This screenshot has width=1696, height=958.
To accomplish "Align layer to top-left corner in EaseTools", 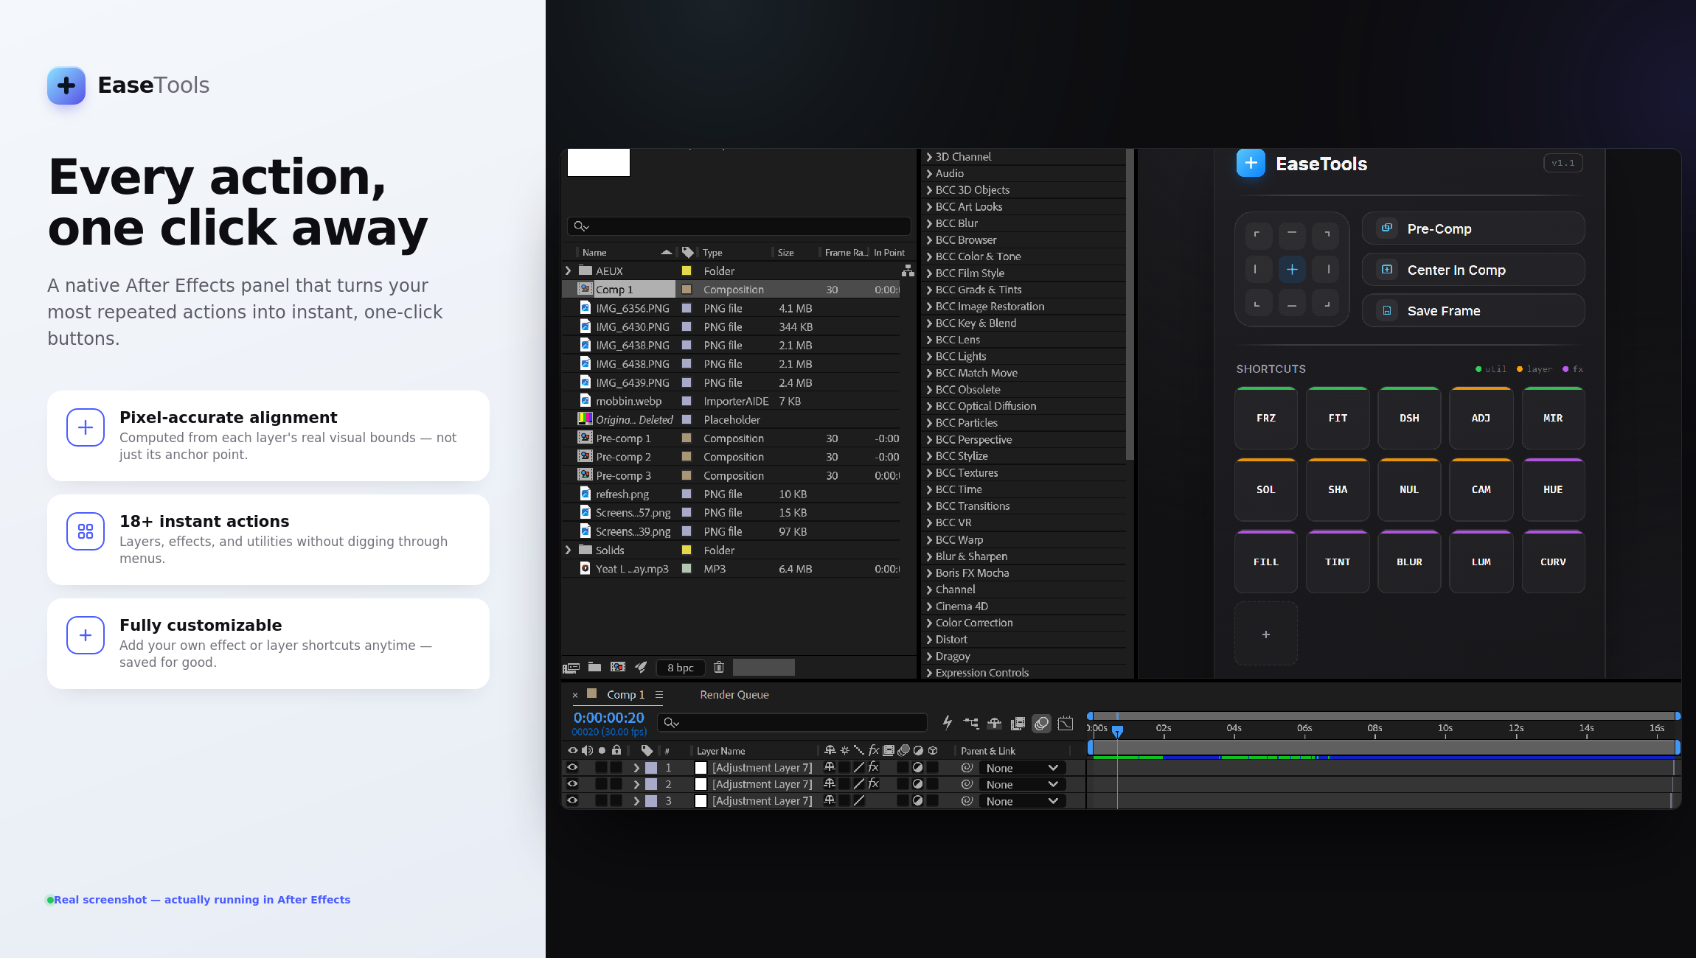I will [1257, 235].
